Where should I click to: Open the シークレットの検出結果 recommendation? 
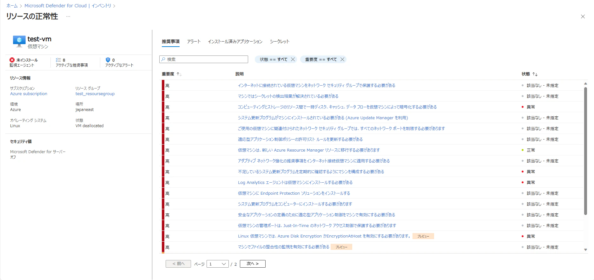[288, 96]
